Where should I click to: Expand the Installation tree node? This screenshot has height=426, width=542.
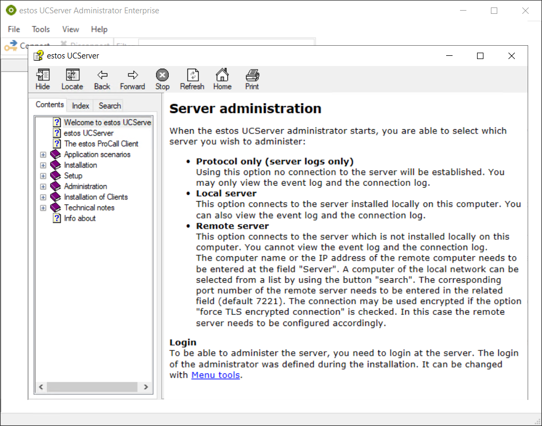tap(43, 165)
